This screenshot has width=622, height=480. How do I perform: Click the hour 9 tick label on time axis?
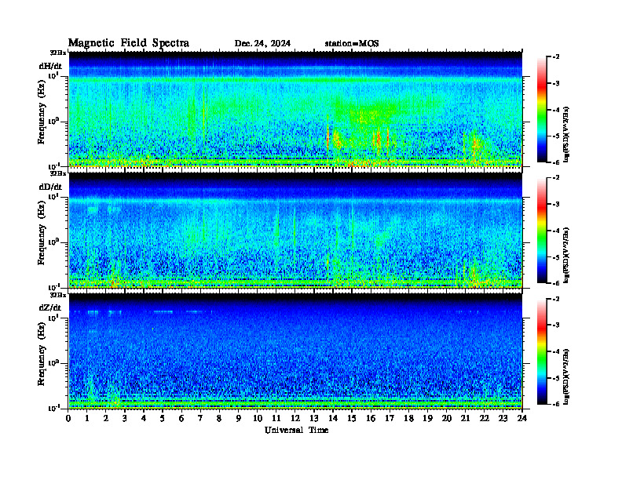[x=239, y=418]
